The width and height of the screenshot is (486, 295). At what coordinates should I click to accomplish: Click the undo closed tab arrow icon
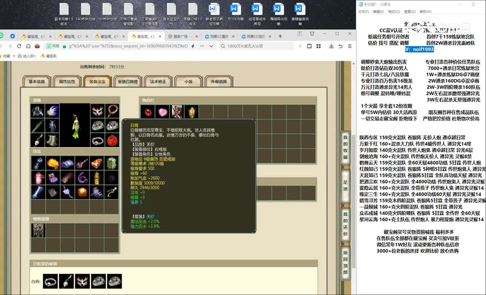point(341,46)
